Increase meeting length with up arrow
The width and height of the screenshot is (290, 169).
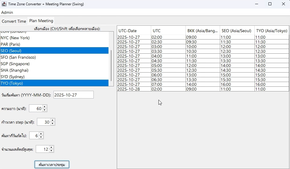[45, 107]
